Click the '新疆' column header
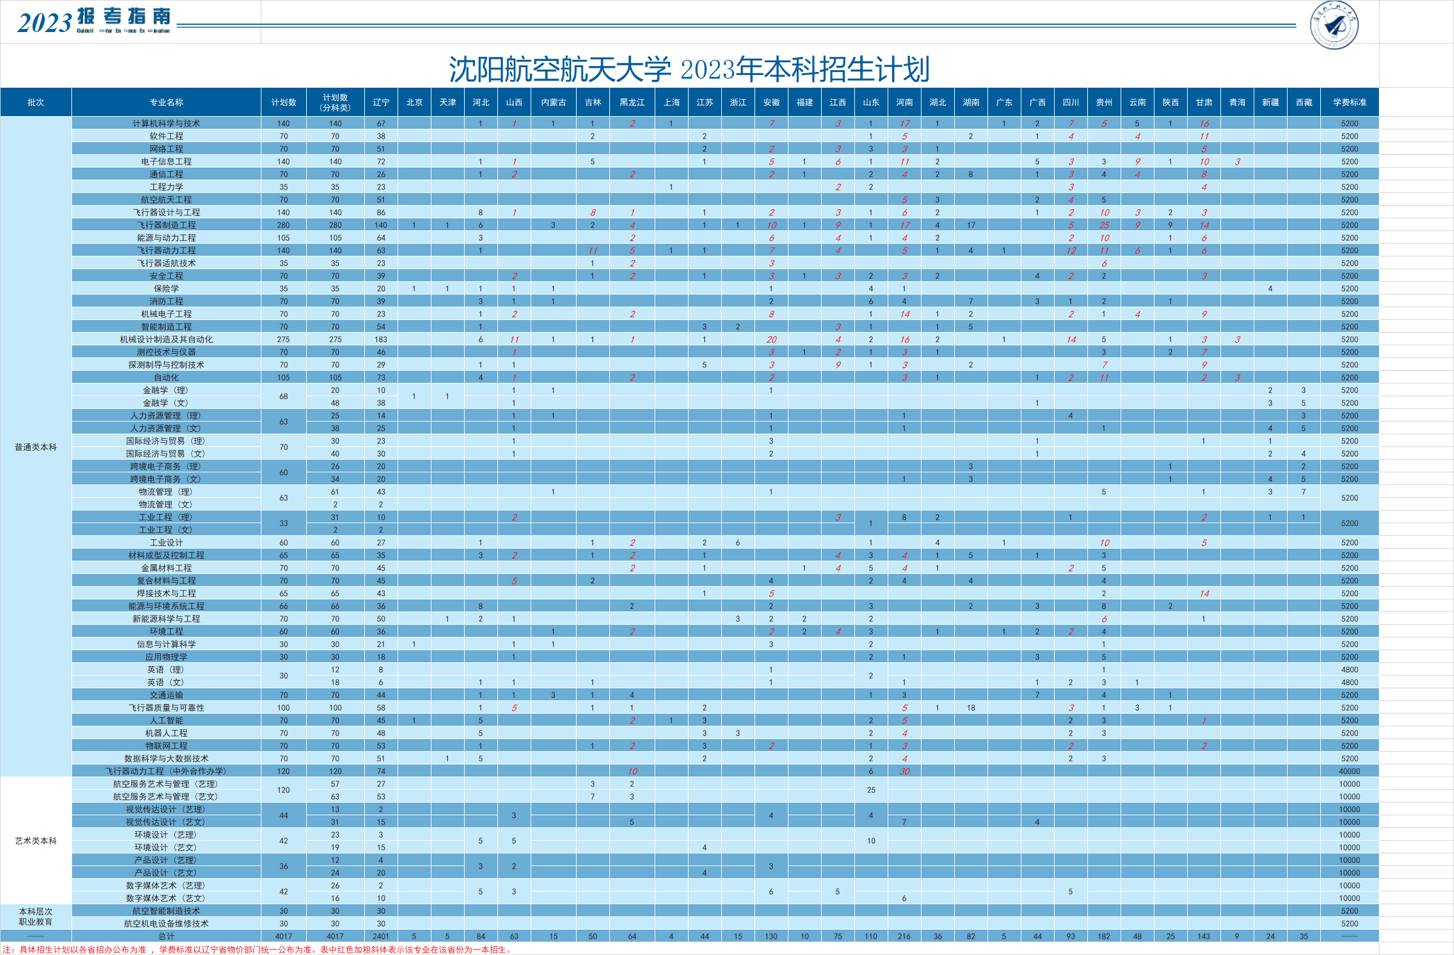Viewport: 1454px width, 955px height. coord(1270,102)
